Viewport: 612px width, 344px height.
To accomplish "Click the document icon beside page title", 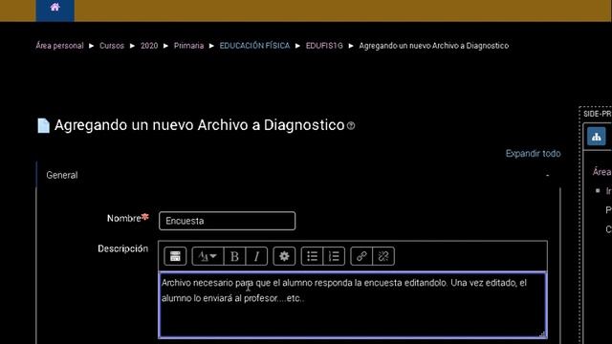I will pos(43,125).
